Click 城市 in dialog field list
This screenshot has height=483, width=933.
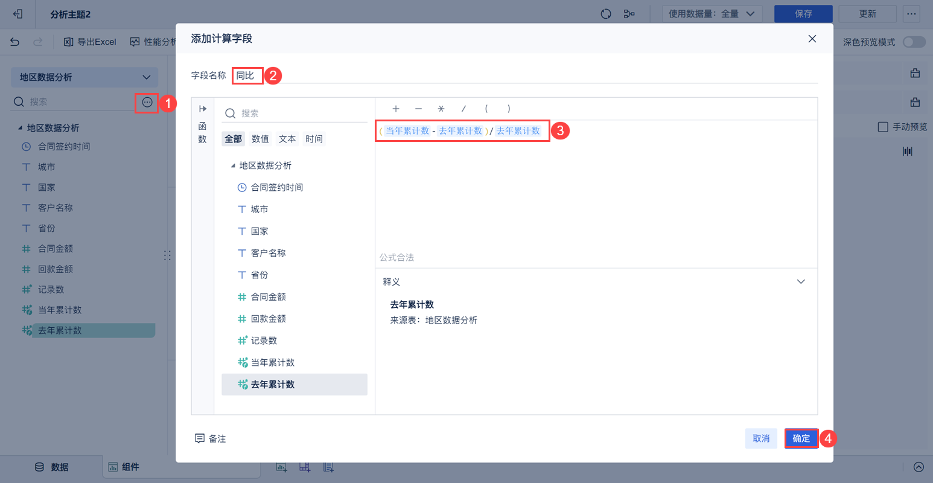295,210
